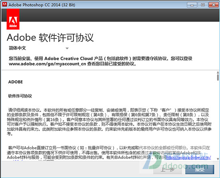Maximize the installer window
The width and height of the screenshot is (220, 178).
(x=203, y=5)
